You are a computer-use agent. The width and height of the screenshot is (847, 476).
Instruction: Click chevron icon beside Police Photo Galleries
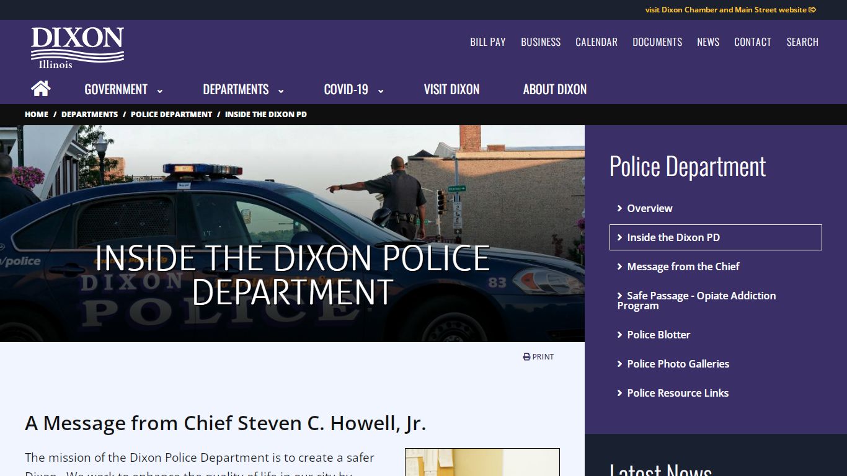pos(619,364)
